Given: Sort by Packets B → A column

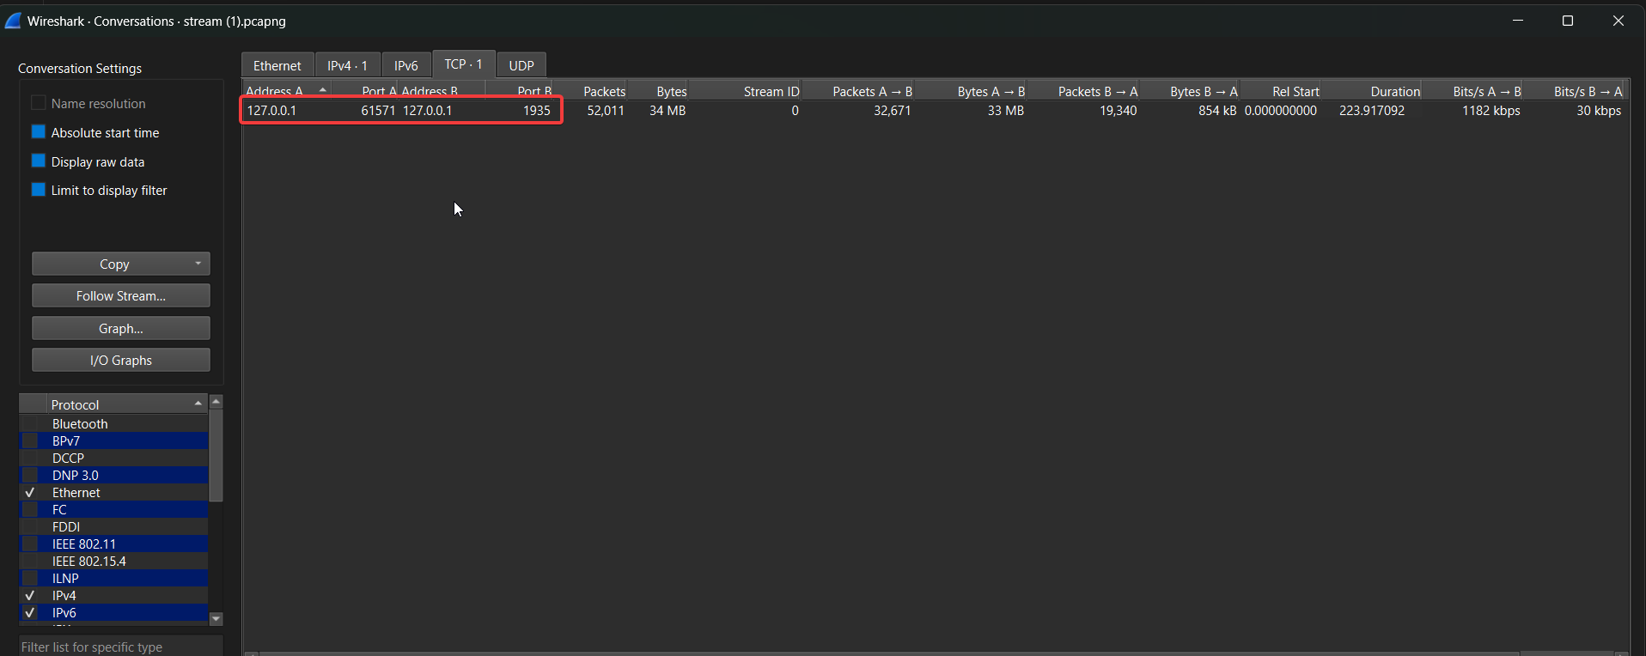Looking at the screenshot, I should [1083, 90].
